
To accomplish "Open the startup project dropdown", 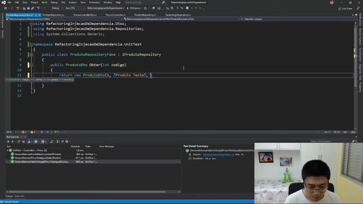I will [x=105, y=8].
